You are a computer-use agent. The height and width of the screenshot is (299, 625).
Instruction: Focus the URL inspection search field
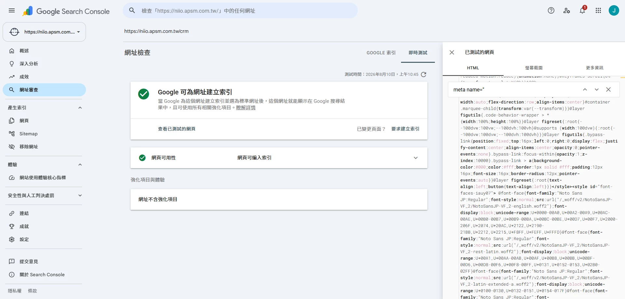240,10
